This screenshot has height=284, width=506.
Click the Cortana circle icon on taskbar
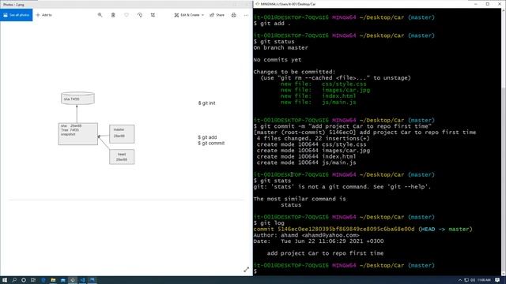tap(24, 280)
